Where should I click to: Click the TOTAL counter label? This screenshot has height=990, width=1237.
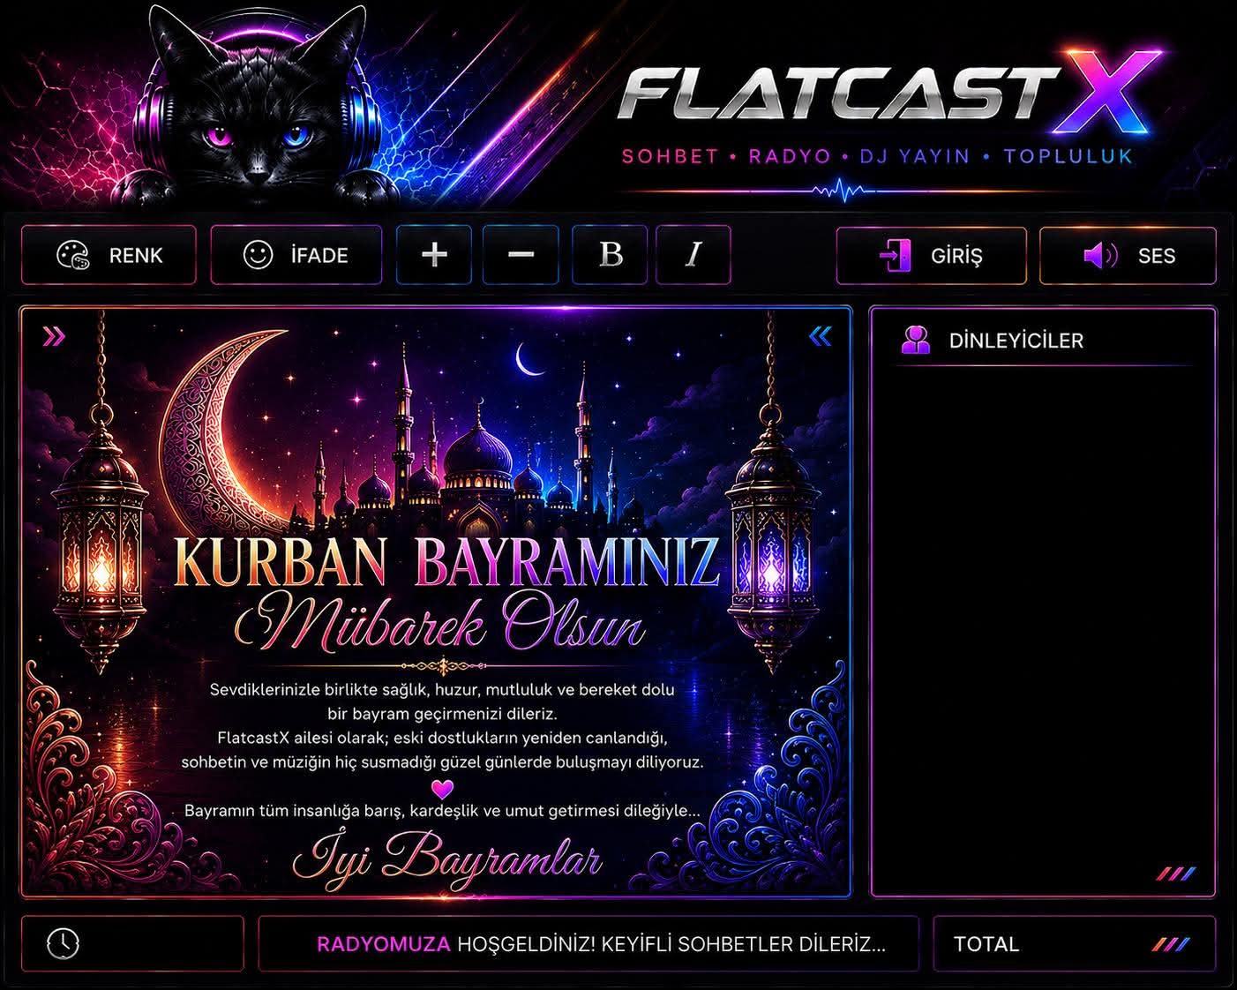[x=986, y=944]
